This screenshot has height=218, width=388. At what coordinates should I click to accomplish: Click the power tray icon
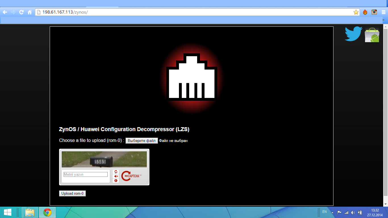(x=360, y=212)
